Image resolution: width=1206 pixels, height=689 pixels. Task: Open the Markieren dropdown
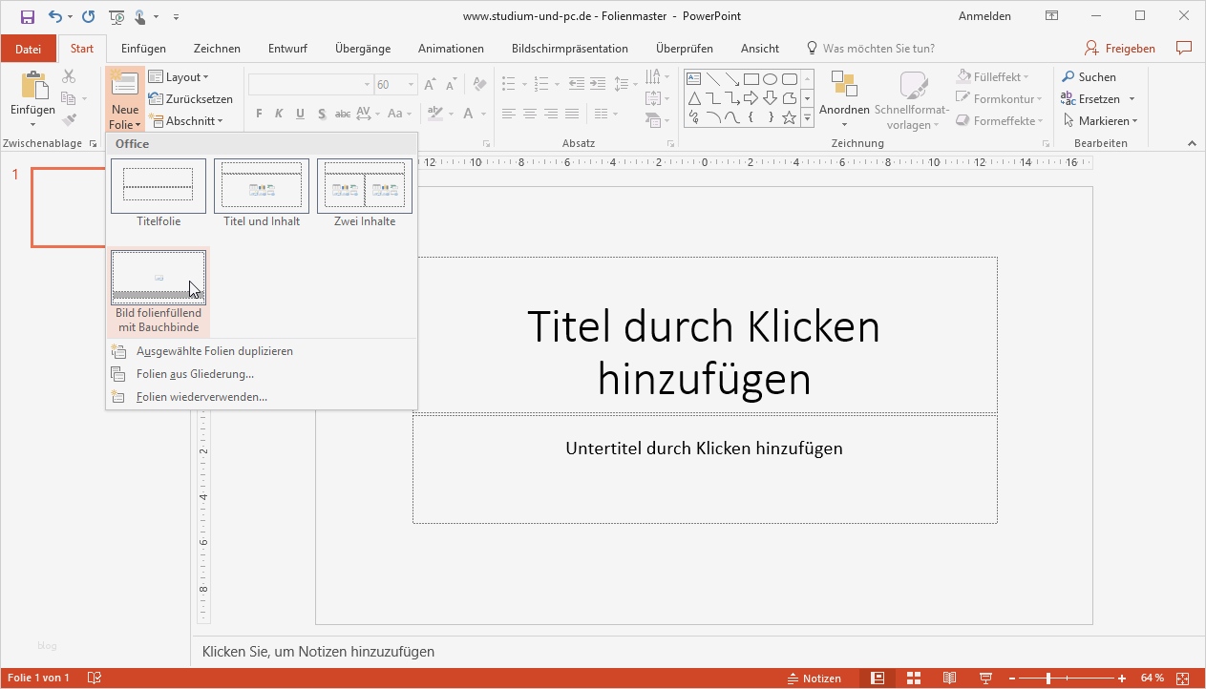[1100, 121]
